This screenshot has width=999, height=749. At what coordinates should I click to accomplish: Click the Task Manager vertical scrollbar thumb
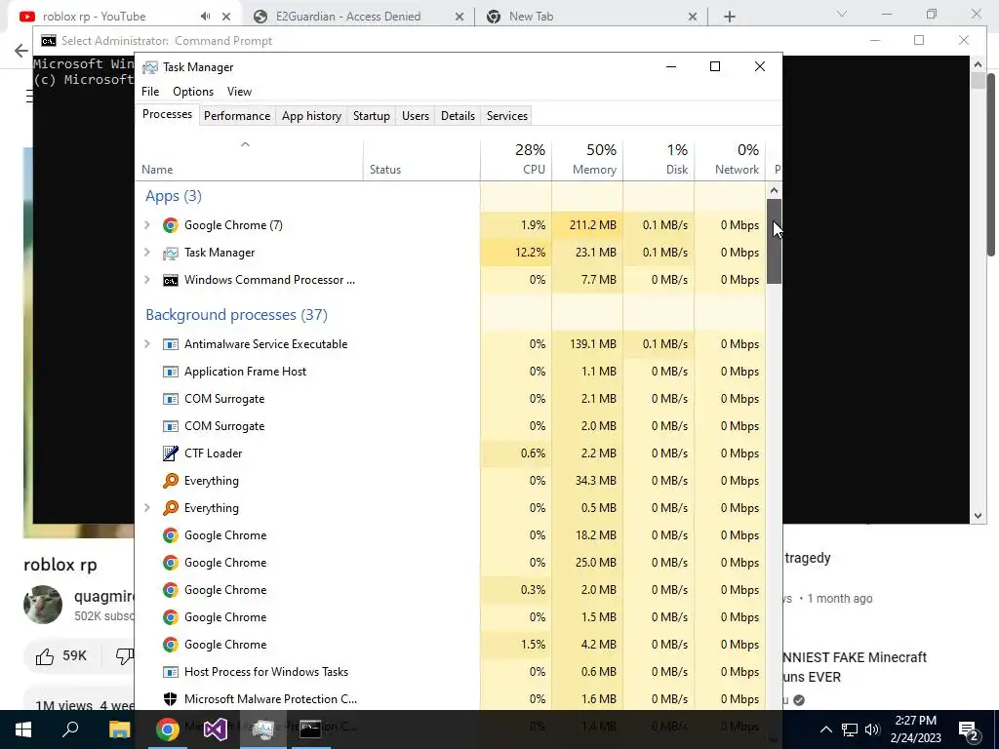click(x=774, y=241)
